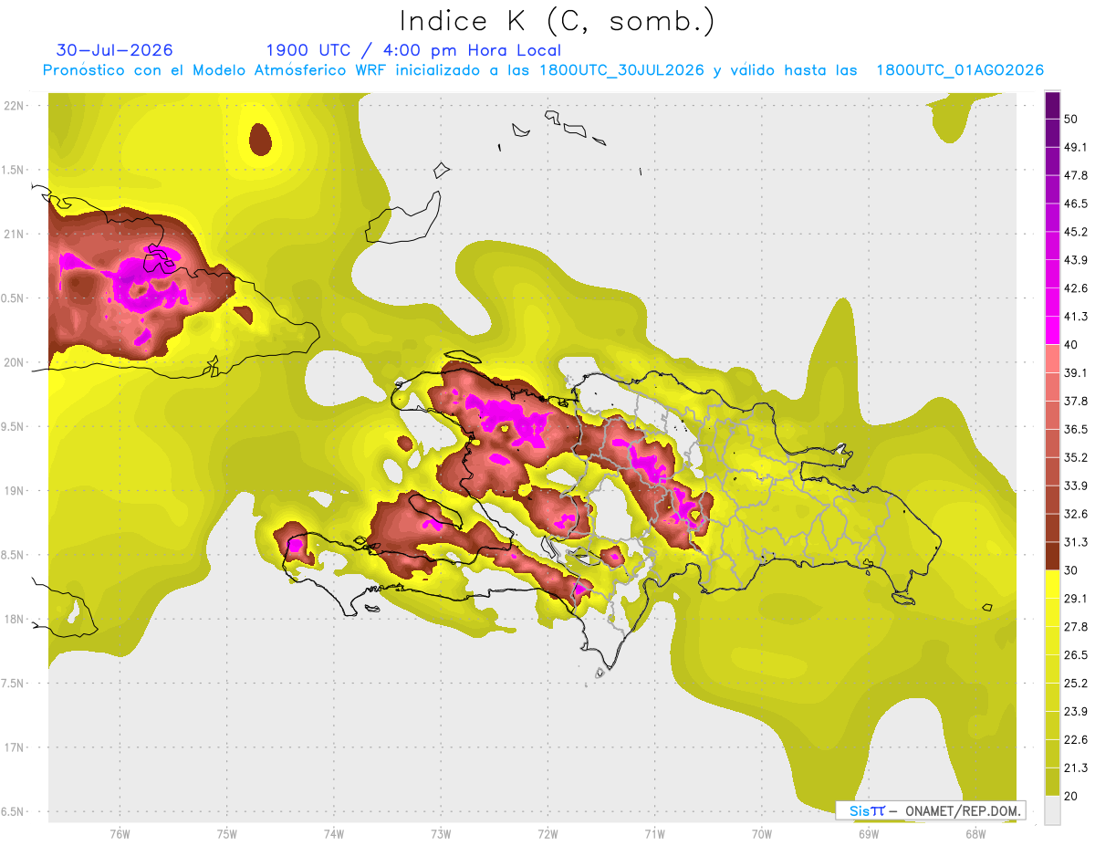Click legend value "31.3"
This screenshot has width=1095, height=846.
coord(1076,542)
